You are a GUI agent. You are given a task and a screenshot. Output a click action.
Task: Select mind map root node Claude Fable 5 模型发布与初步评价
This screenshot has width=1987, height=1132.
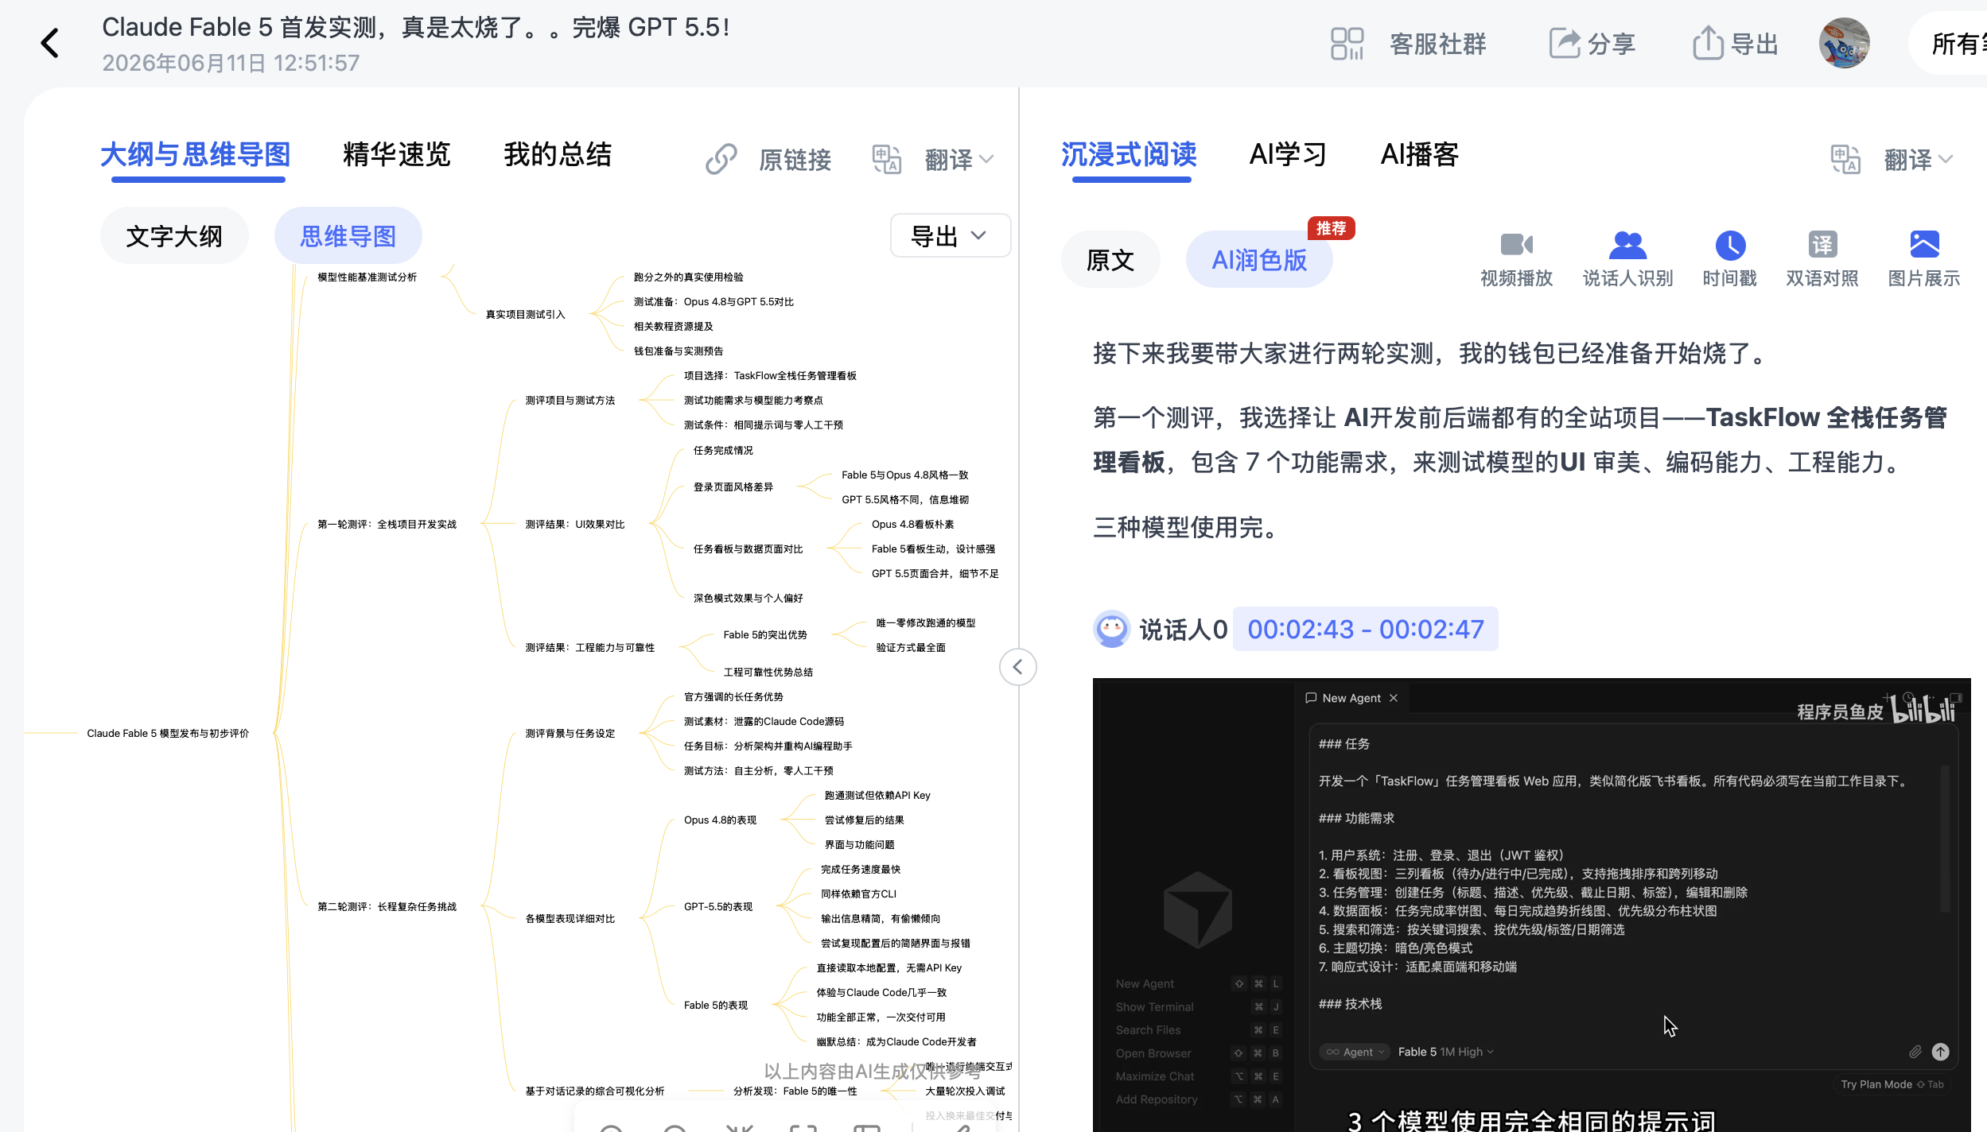168,733
